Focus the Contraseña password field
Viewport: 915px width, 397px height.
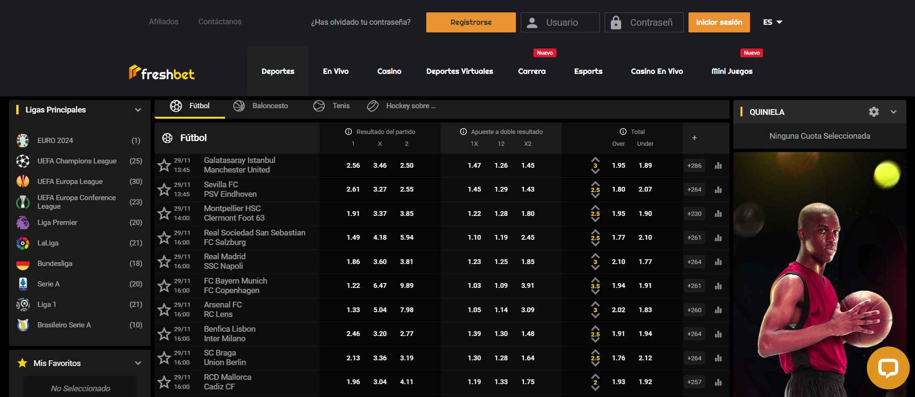[x=644, y=22]
